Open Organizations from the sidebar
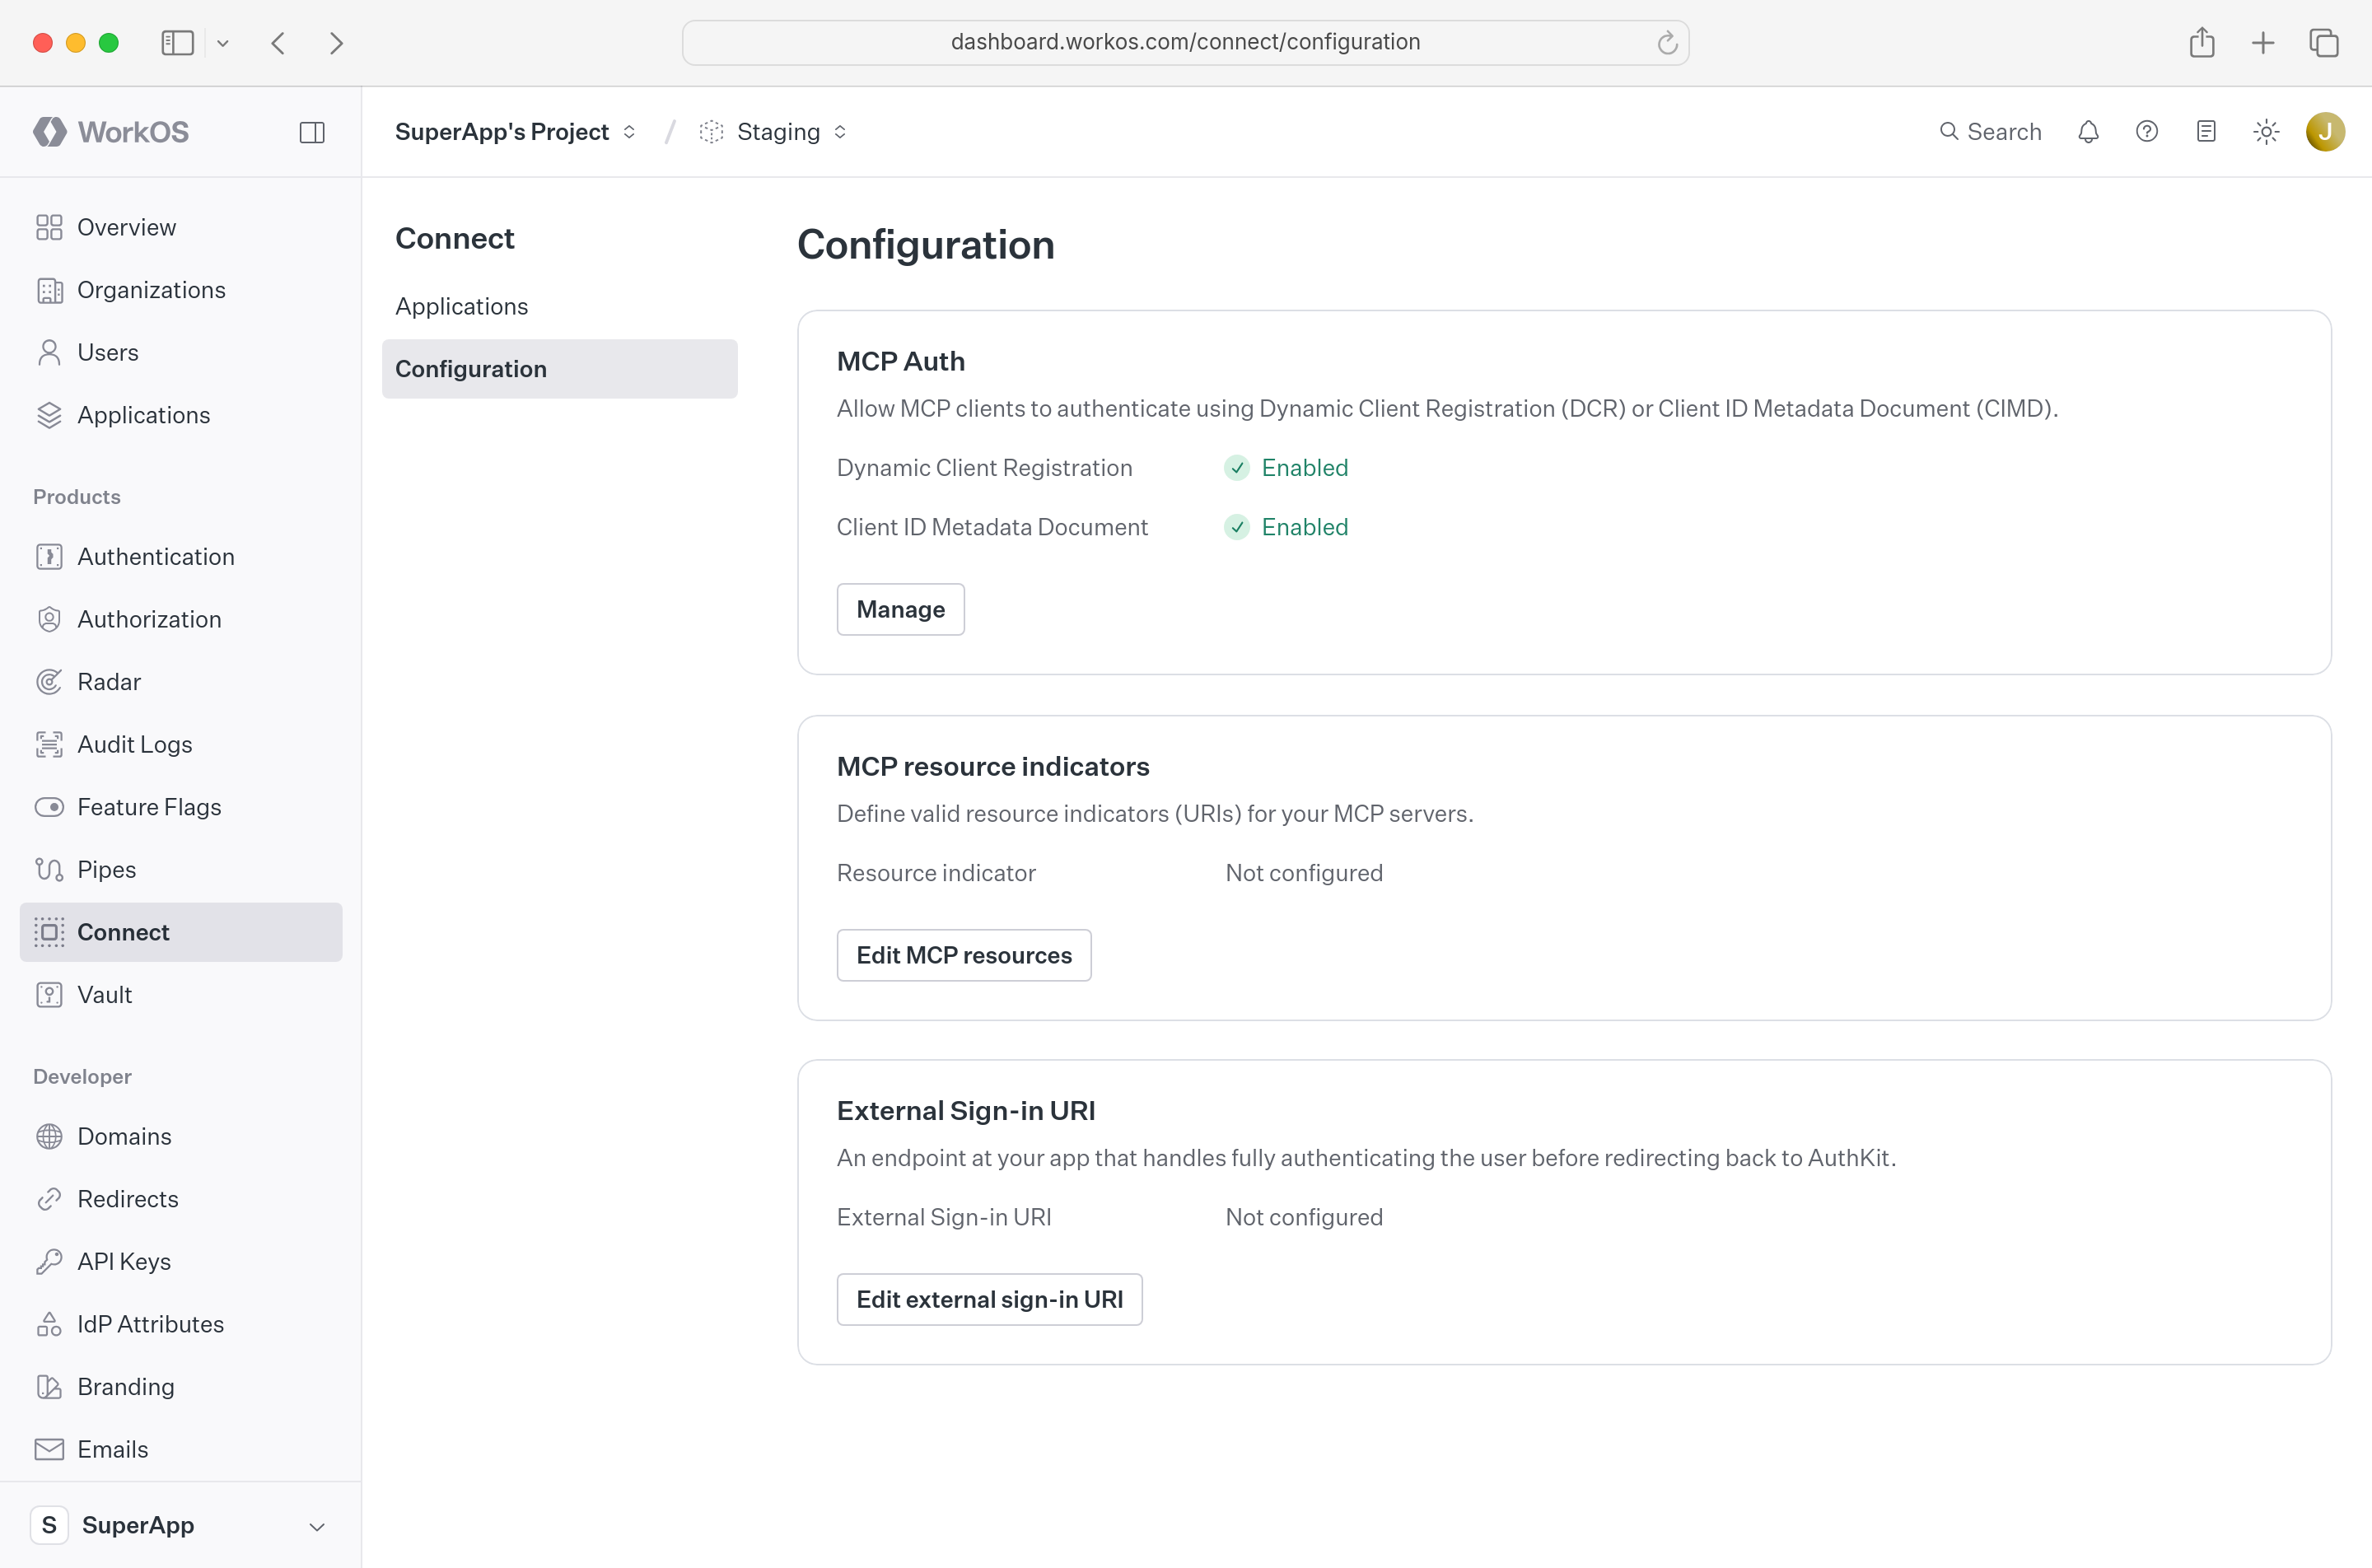 (181, 290)
